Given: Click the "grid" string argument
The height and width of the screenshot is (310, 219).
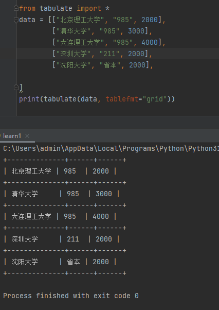Looking at the screenshot, I should pyautogui.click(x=155, y=99).
